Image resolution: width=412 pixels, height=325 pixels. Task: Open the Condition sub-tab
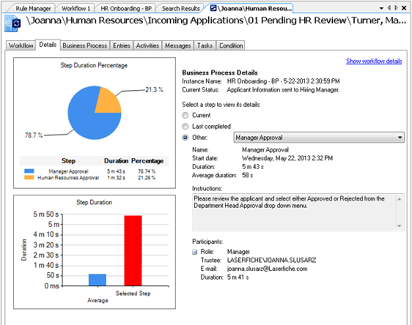tap(231, 45)
